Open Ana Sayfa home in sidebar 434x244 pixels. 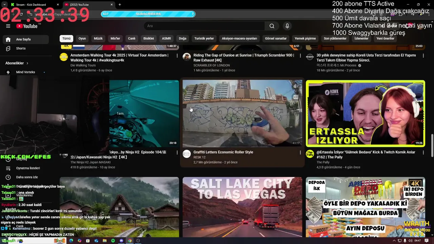click(x=26, y=39)
